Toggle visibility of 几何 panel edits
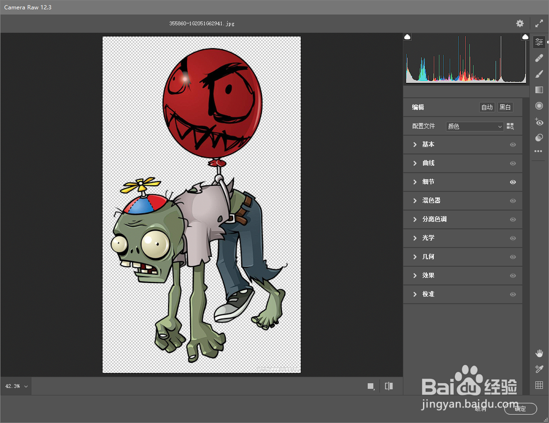The width and height of the screenshot is (549, 423). click(x=513, y=257)
